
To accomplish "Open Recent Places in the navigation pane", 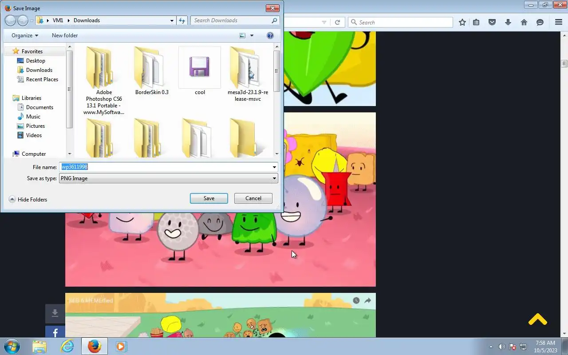I will (42, 79).
